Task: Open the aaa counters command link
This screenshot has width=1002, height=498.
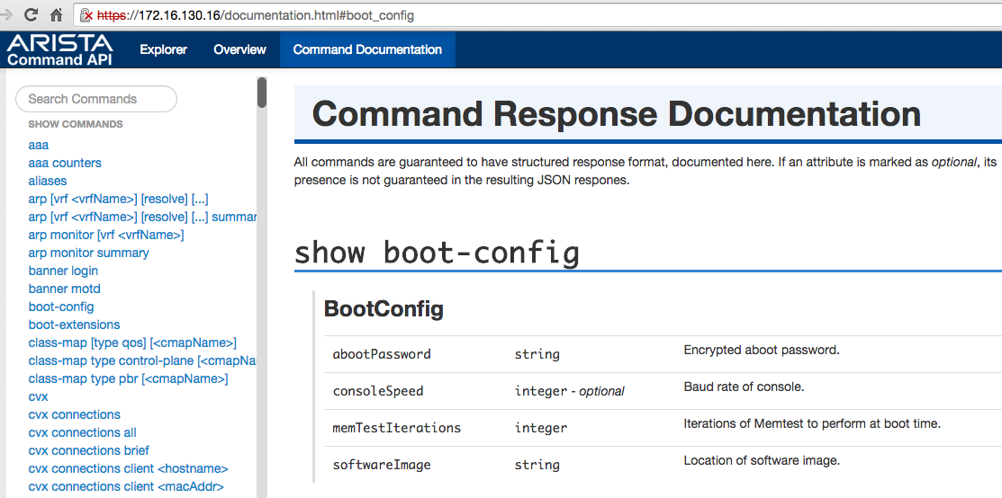Action: [65, 163]
